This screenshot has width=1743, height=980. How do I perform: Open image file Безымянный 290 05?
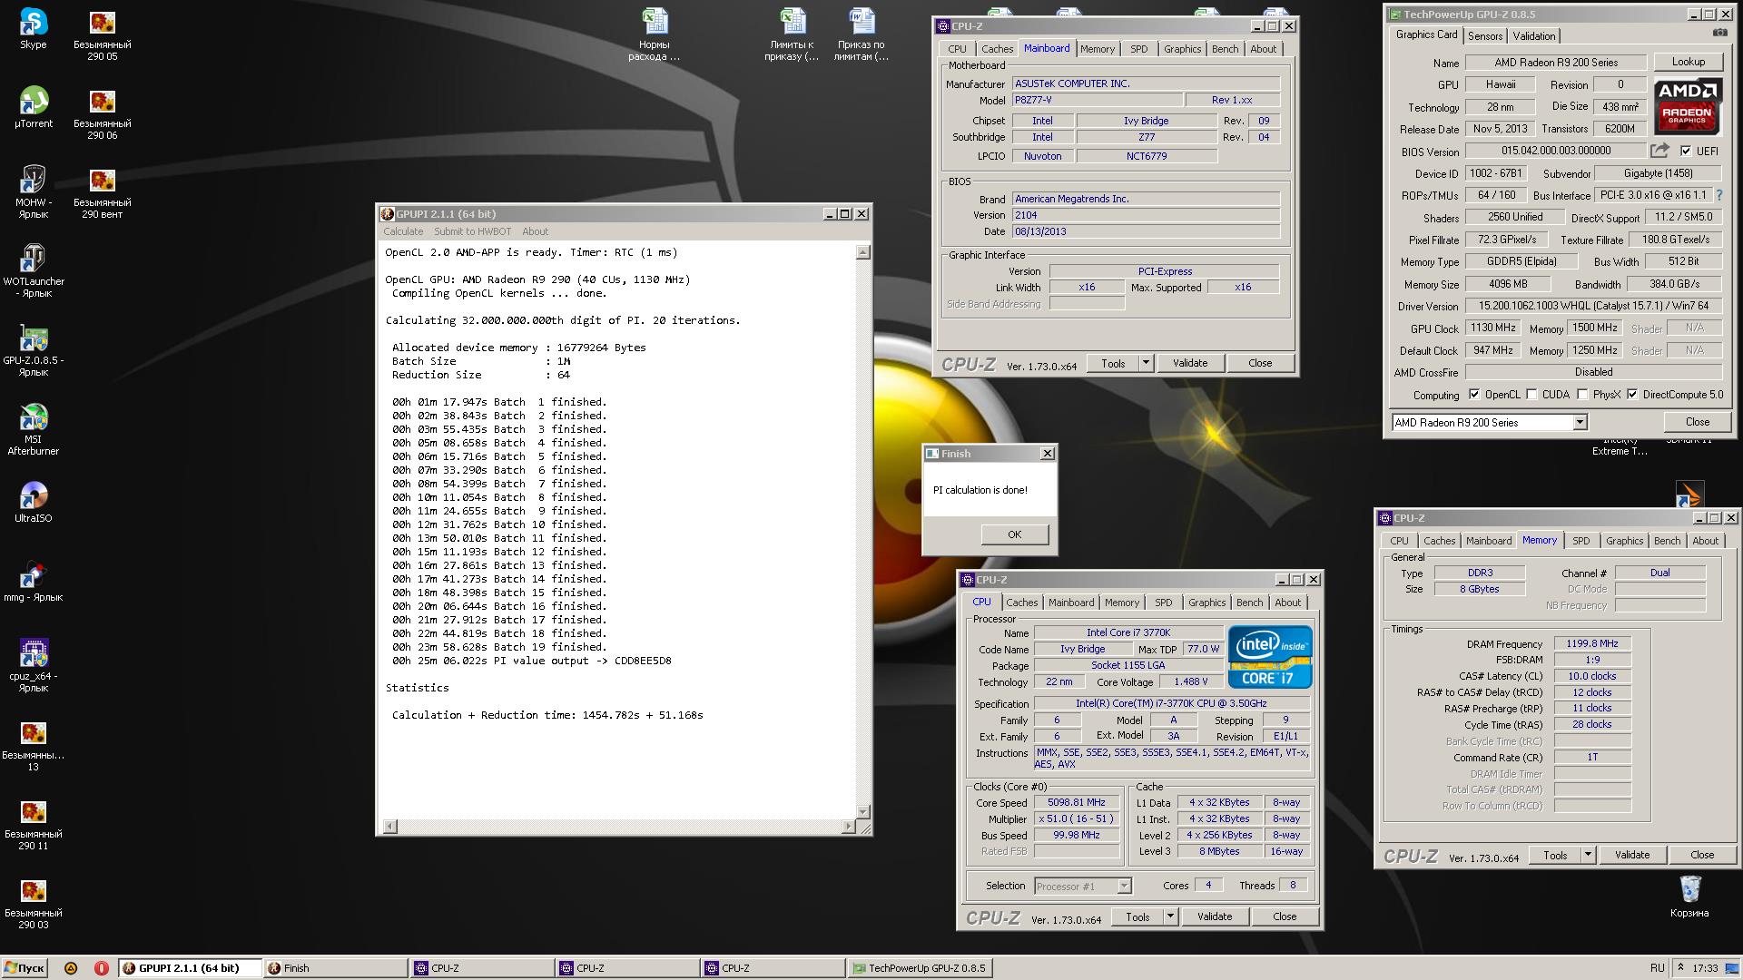[102, 34]
